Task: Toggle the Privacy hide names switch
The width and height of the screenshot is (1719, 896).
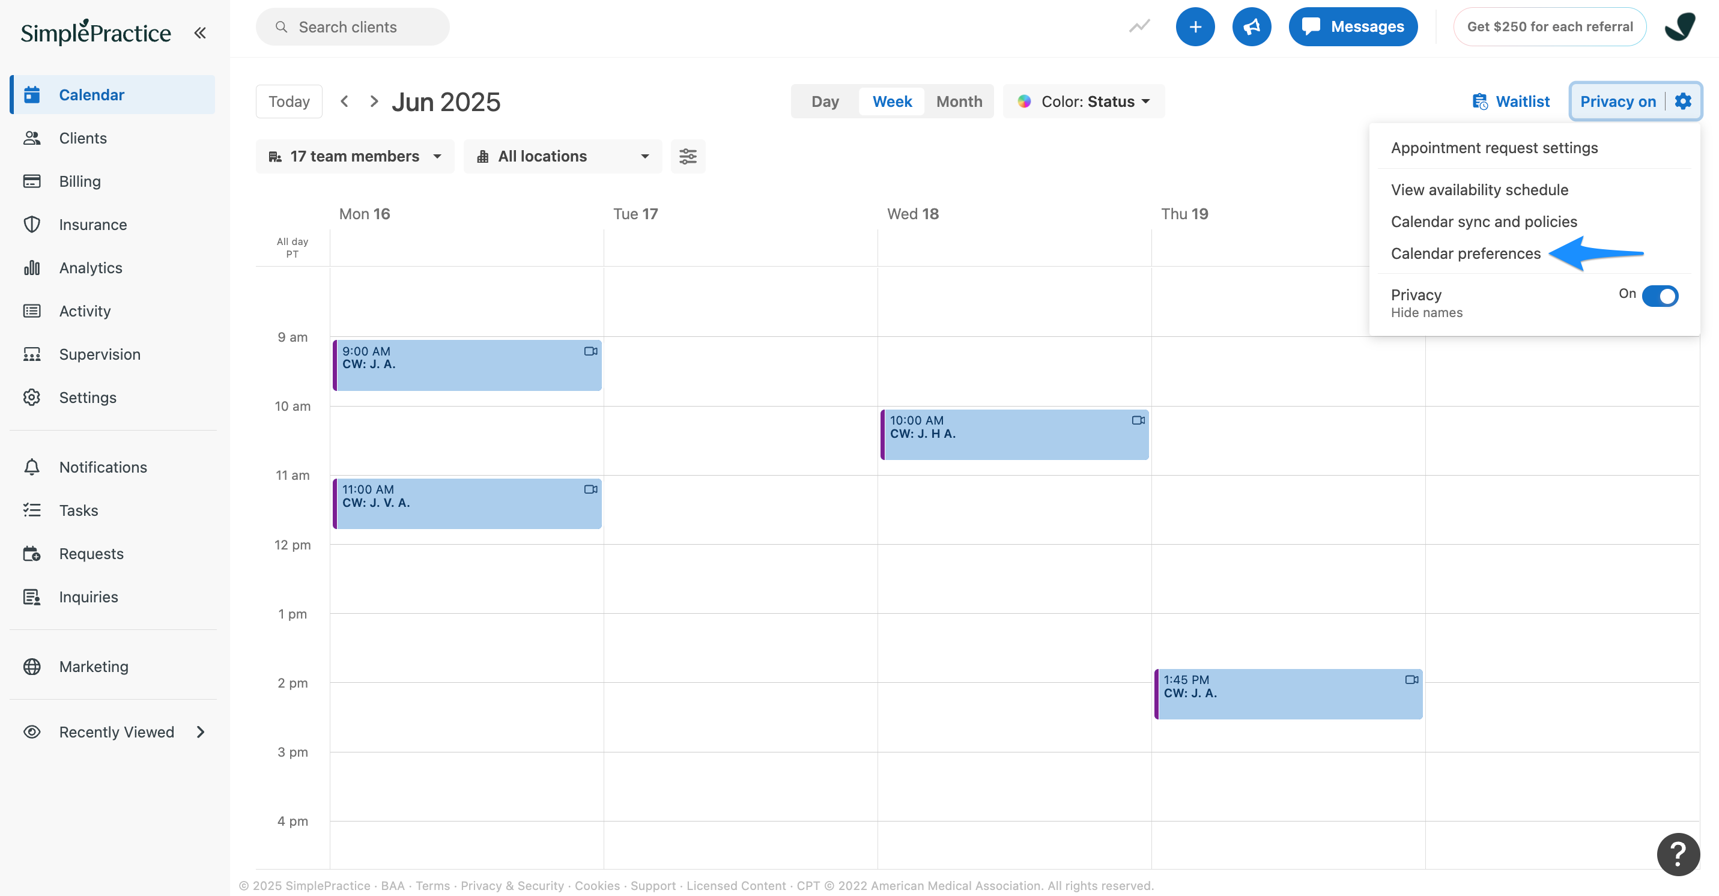Action: (1660, 295)
